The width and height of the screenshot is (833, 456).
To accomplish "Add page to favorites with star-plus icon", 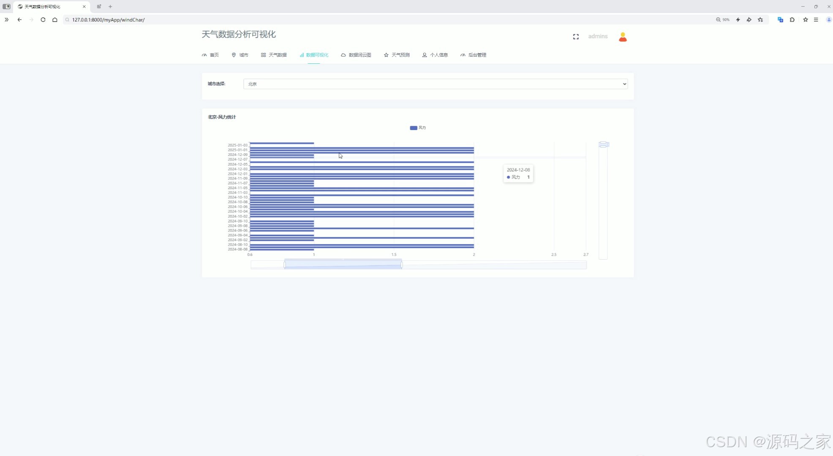I will 760,20.
